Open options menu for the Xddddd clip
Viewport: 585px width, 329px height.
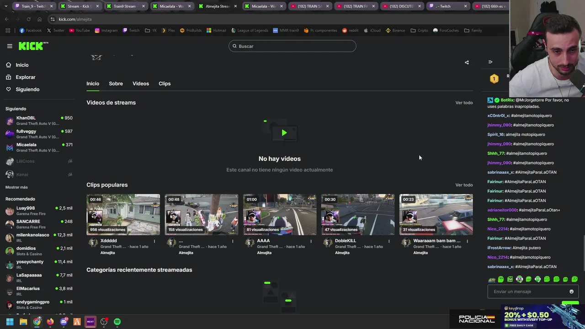click(154, 241)
